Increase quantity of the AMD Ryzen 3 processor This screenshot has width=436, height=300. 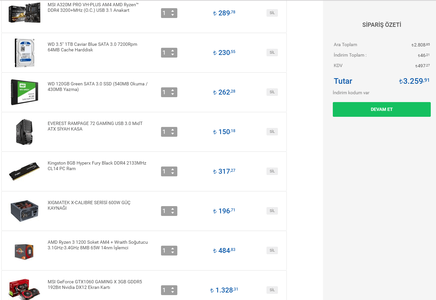tap(173, 249)
